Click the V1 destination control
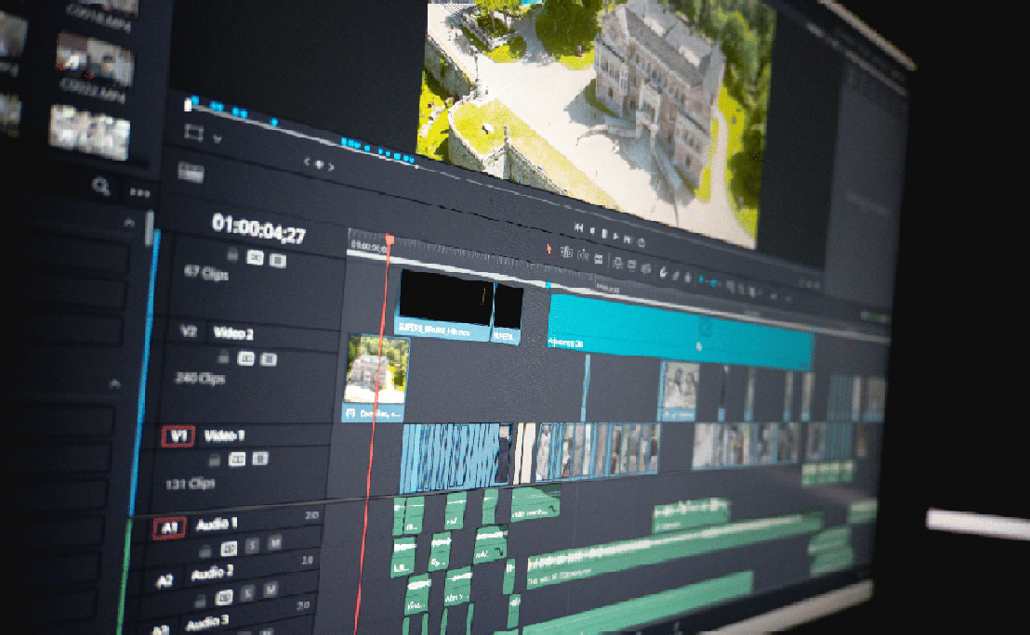The width and height of the screenshot is (1030, 635). point(178,436)
